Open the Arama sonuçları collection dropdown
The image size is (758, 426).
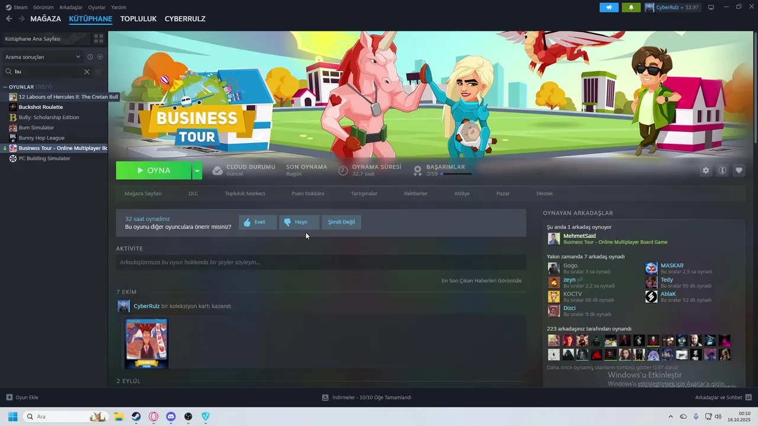tap(43, 57)
